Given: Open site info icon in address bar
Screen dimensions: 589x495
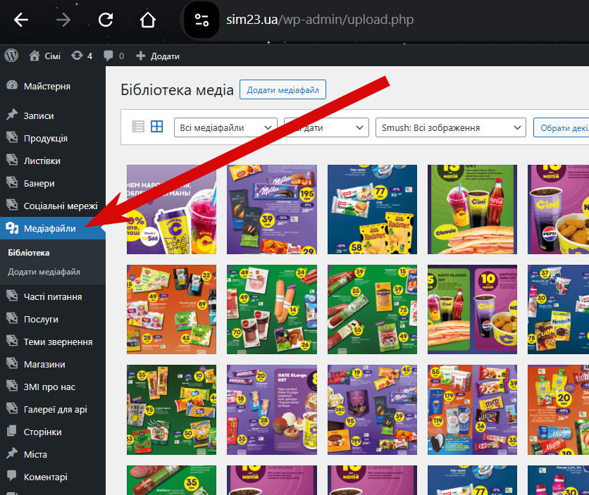Looking at the screenshot, I should pos(201,20).
